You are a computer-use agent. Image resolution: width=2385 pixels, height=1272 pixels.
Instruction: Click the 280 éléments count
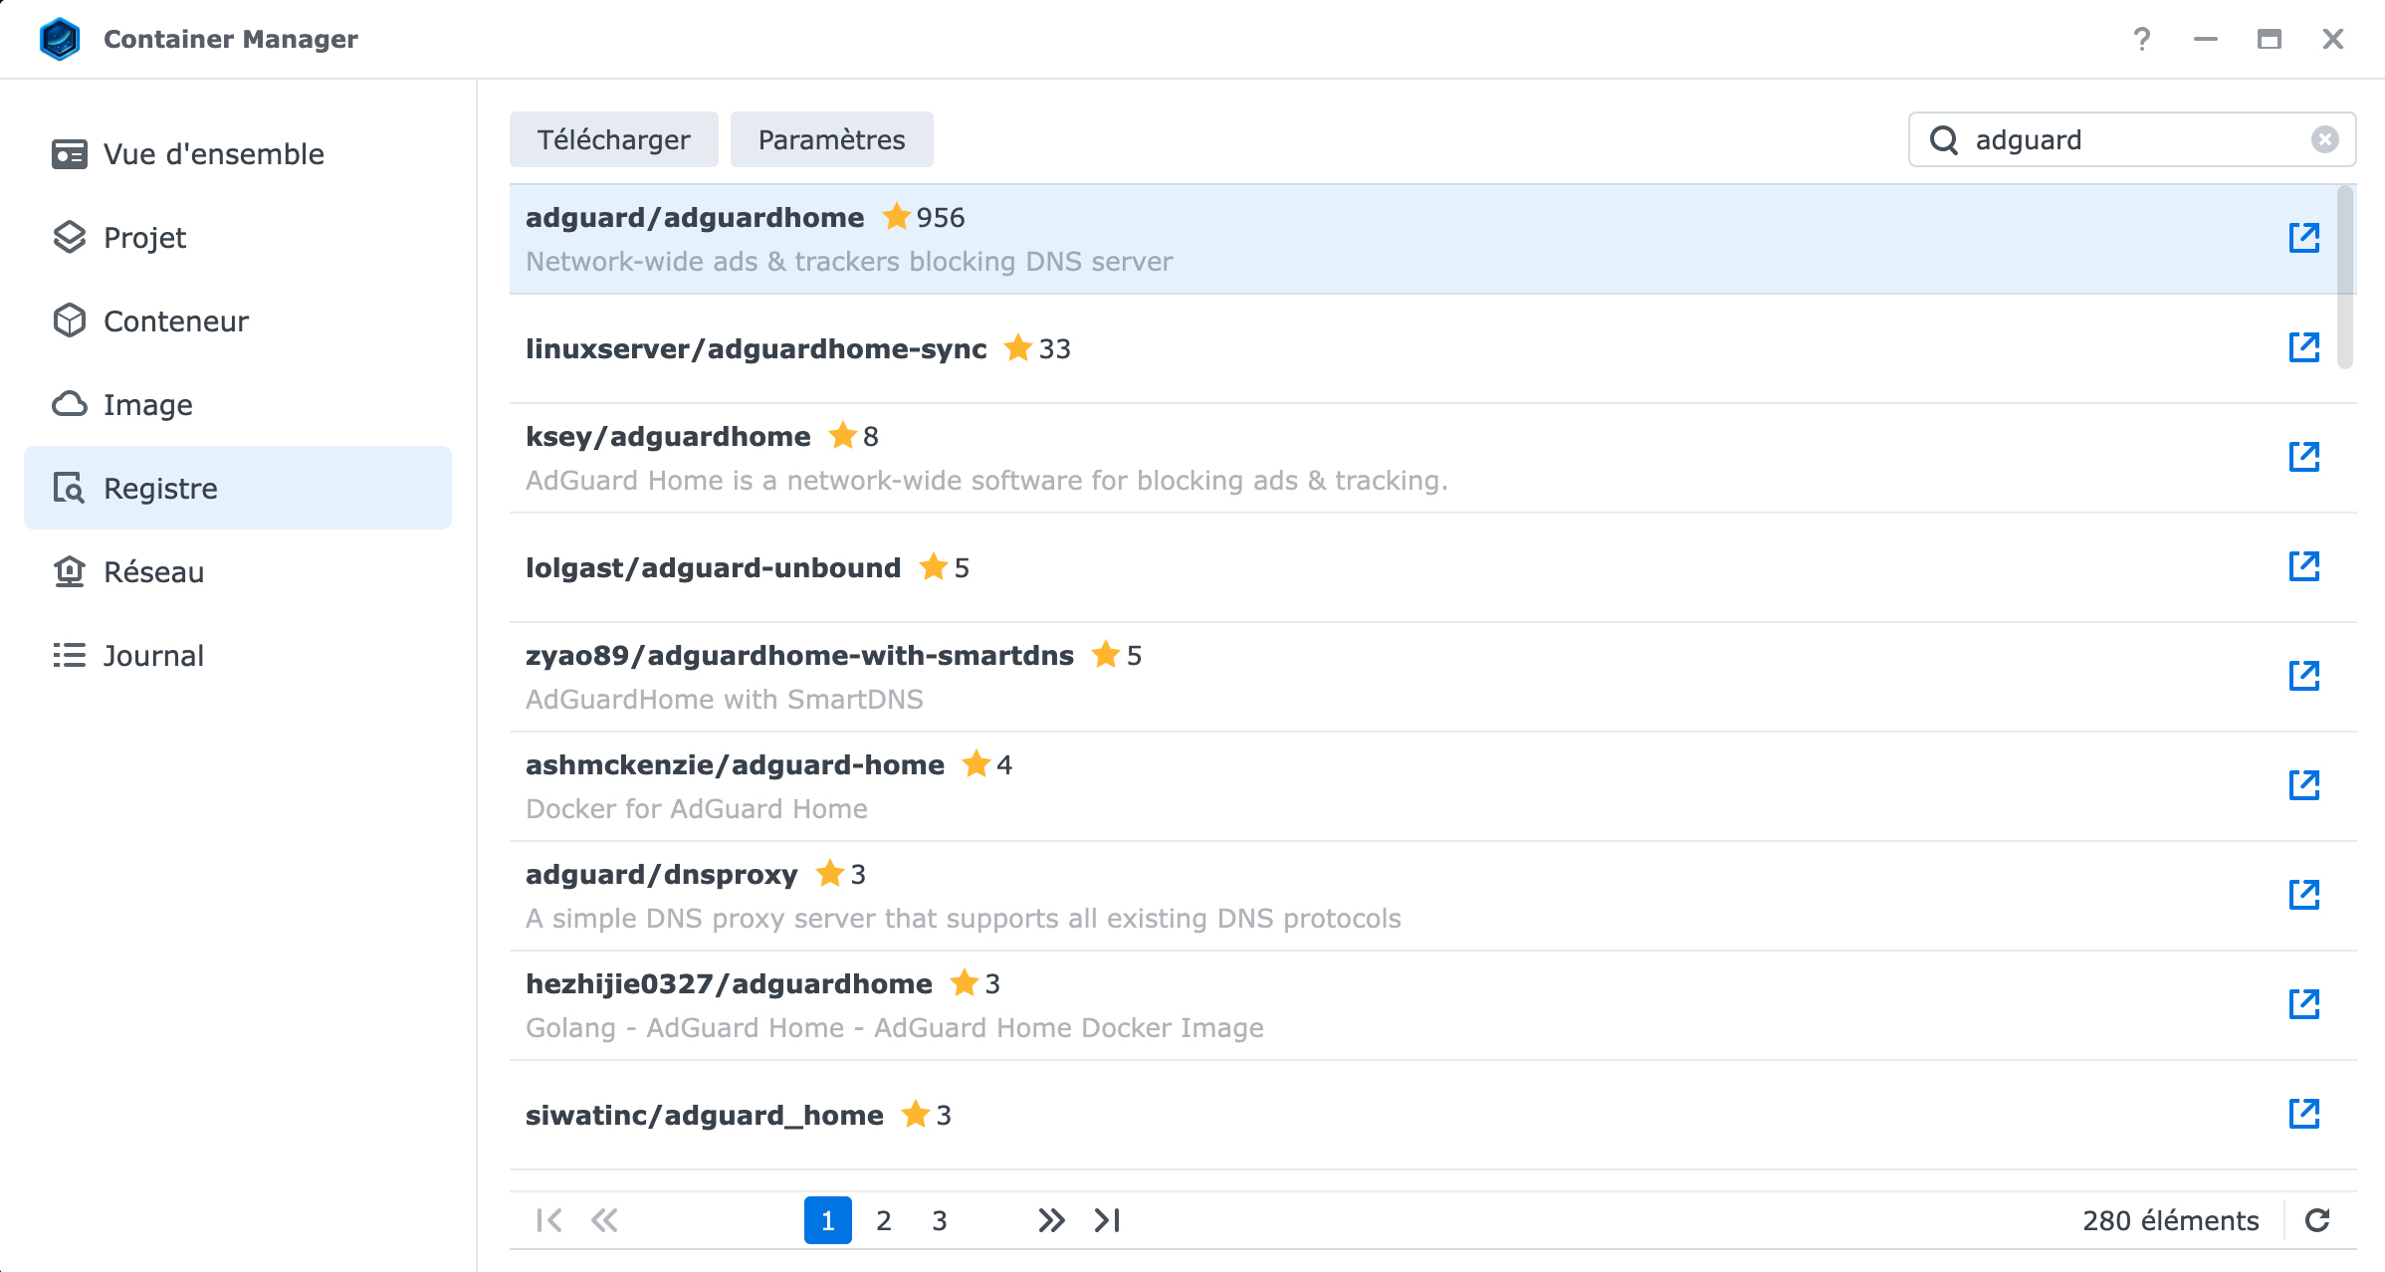click(x=2170, y=1220)
